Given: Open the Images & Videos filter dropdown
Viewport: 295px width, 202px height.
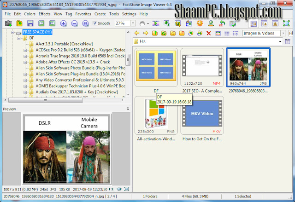Looking at the screenshot, I should [283, 33].
